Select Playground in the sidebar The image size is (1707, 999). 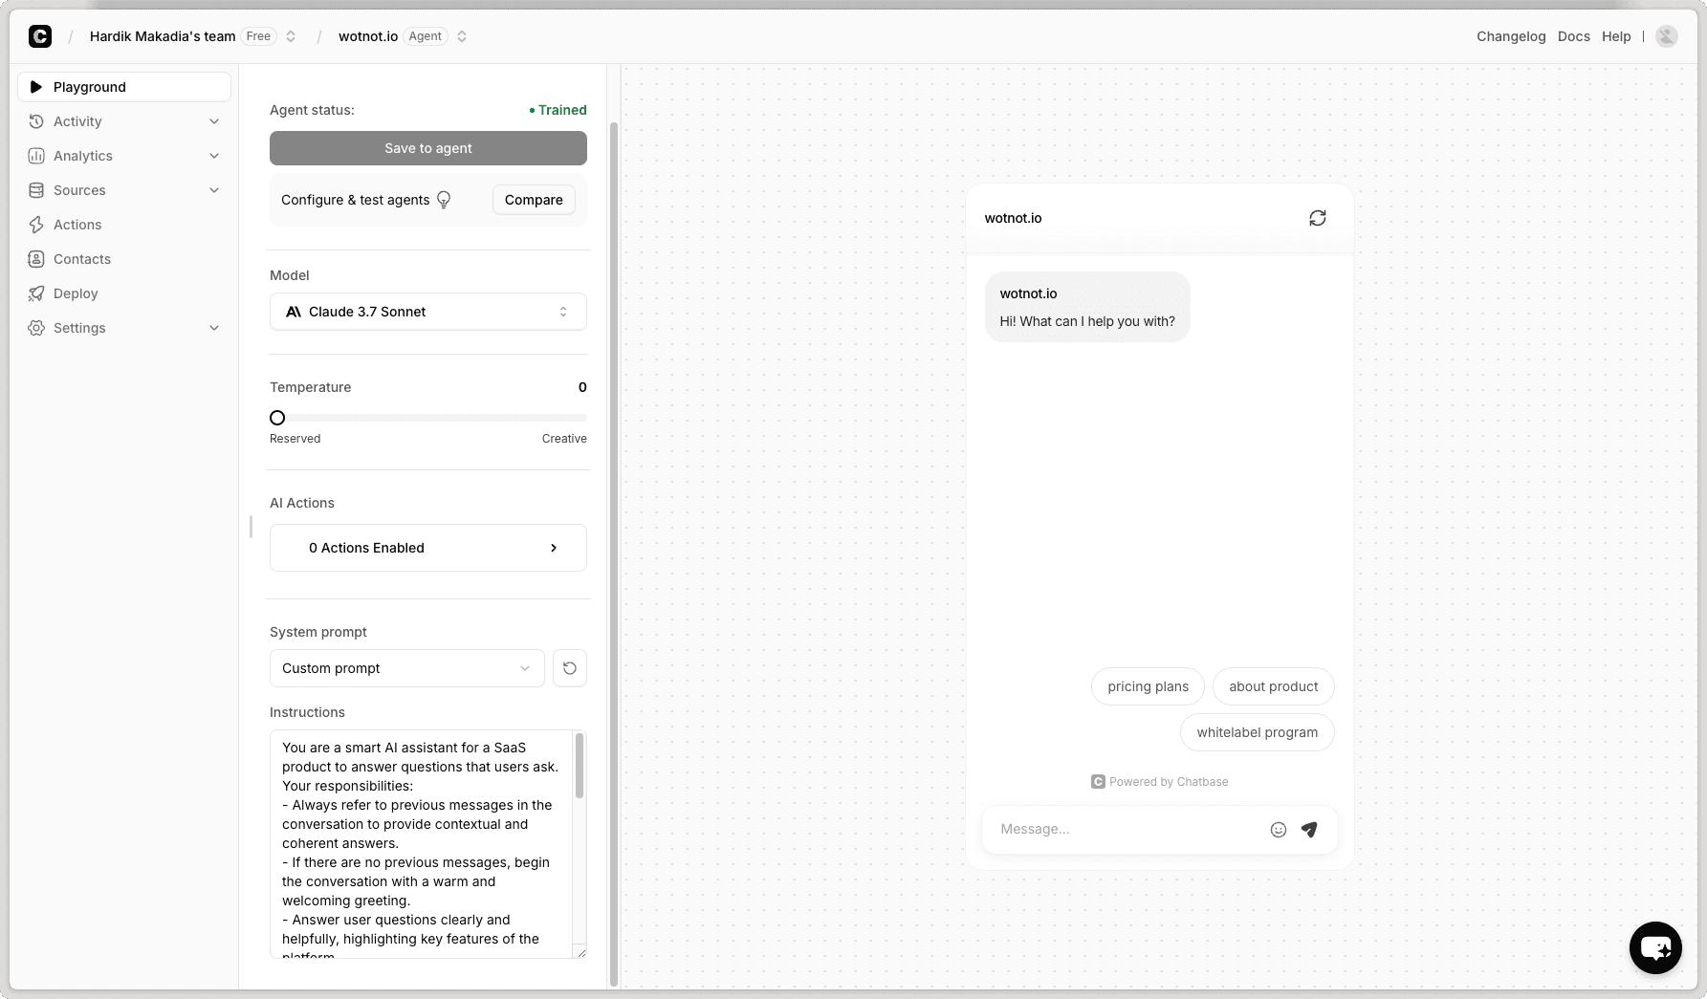(124, 87)
